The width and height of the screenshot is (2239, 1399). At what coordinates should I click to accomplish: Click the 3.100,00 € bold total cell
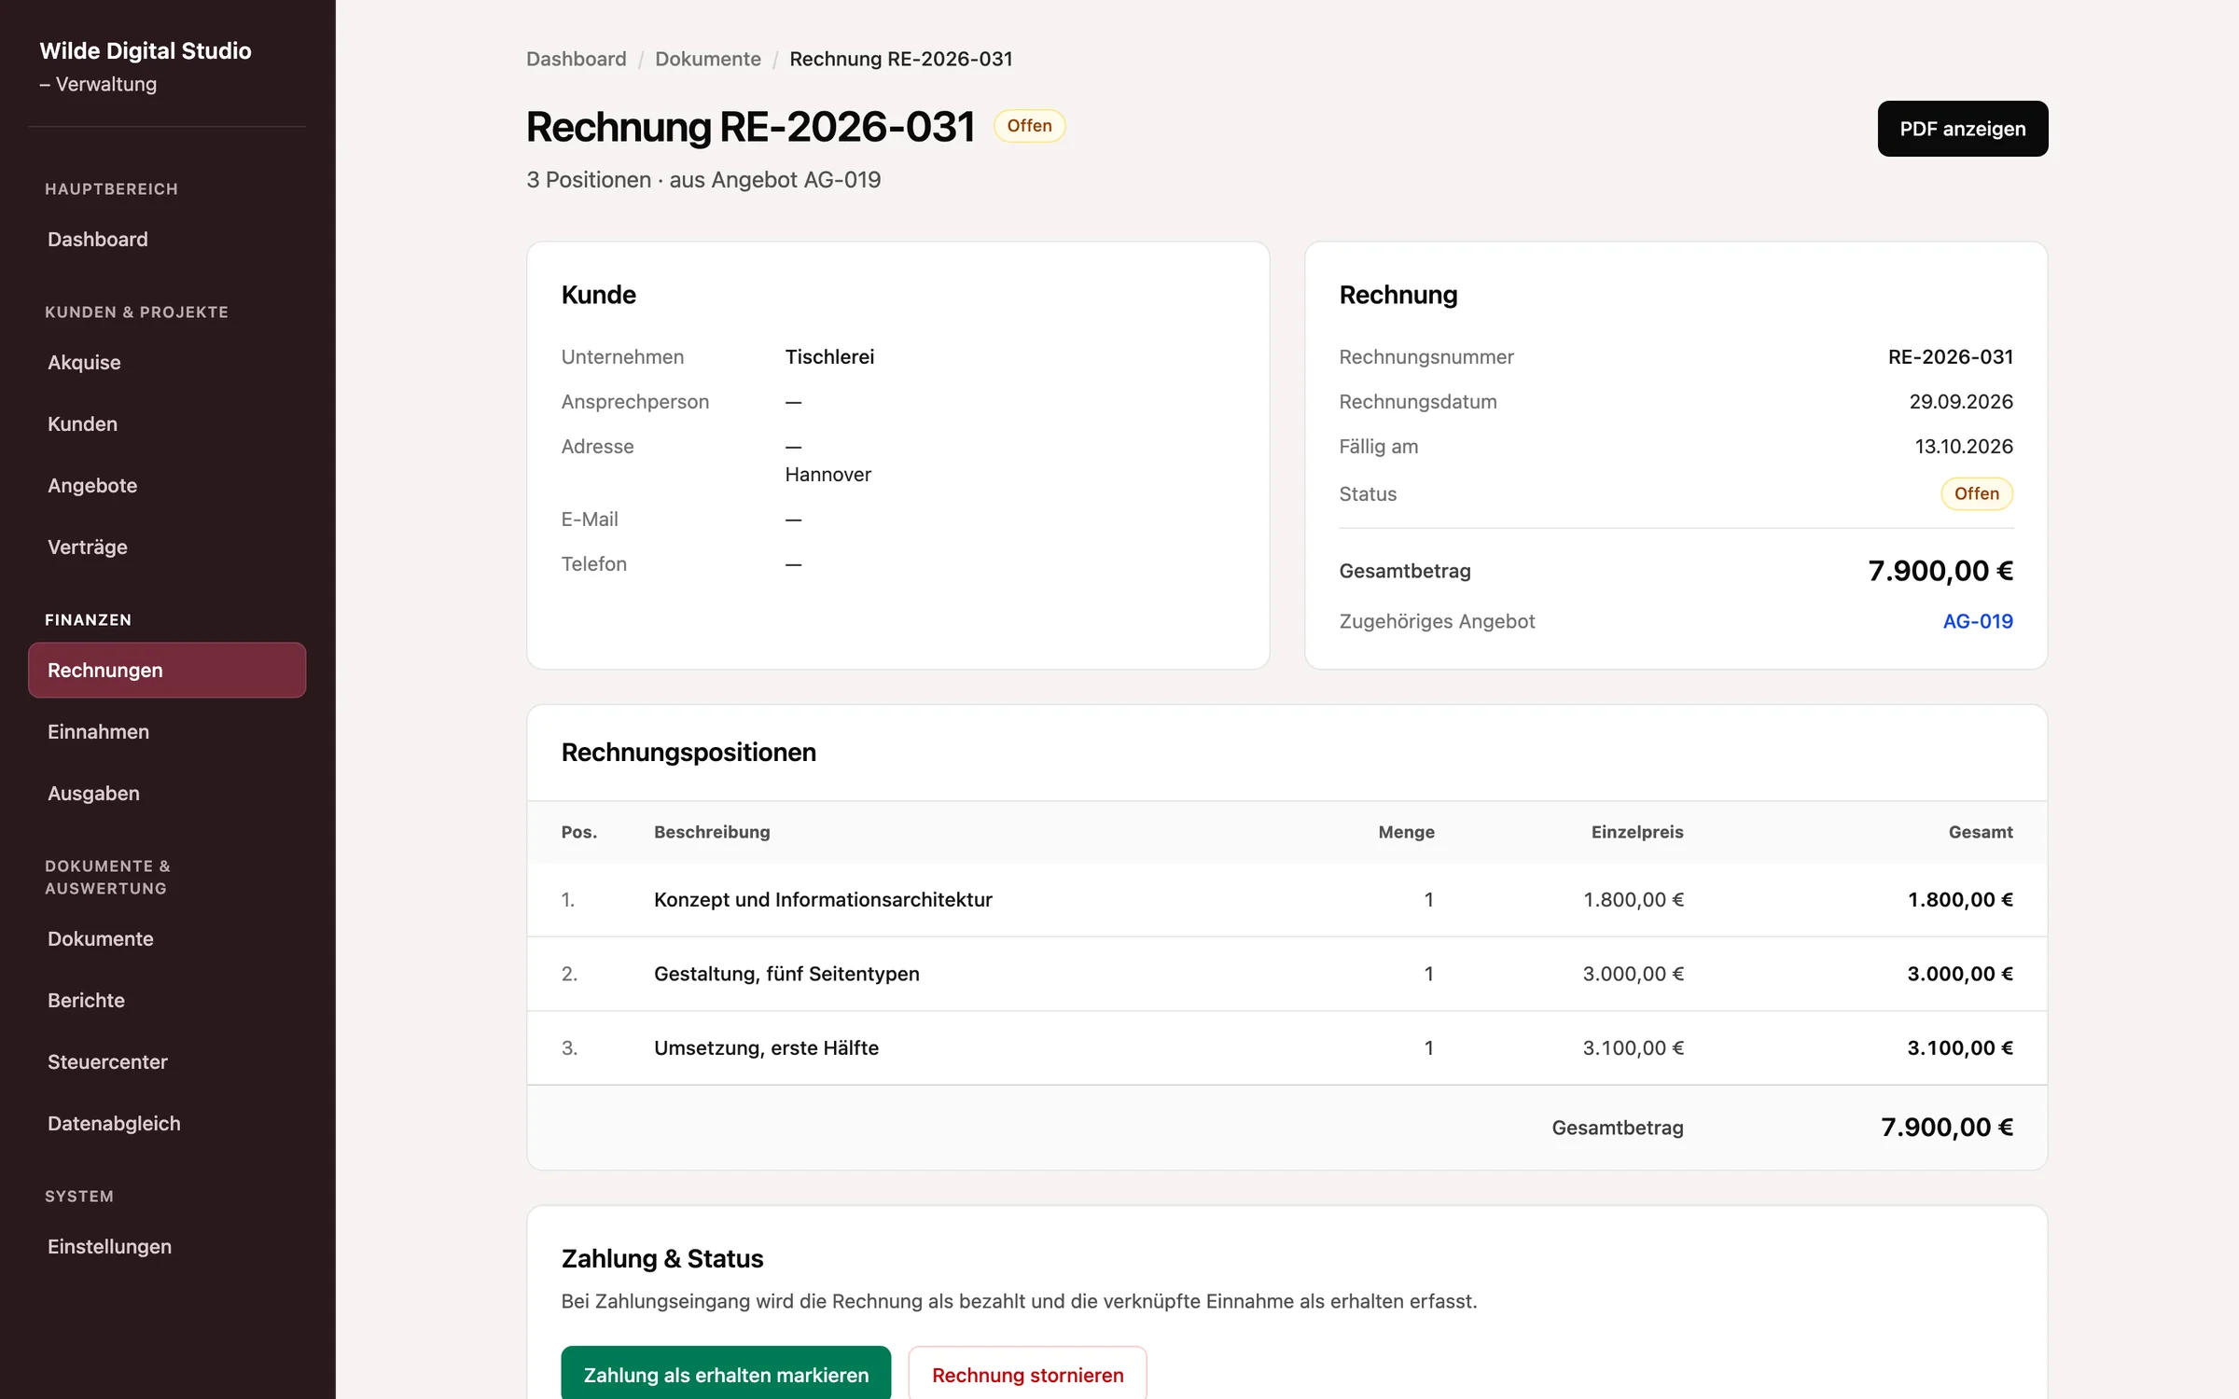[x=1960, y=1048]
